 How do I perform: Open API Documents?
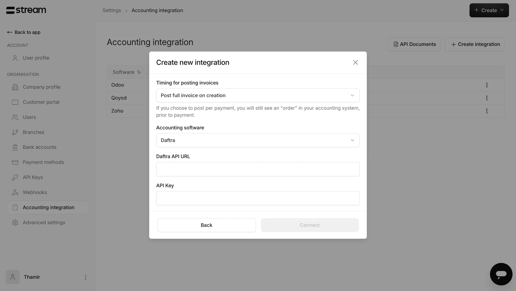click(x=414, y=44)
